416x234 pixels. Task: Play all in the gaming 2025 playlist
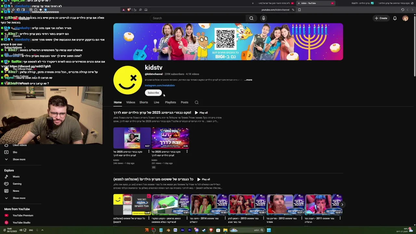click(x=201, y=113)
